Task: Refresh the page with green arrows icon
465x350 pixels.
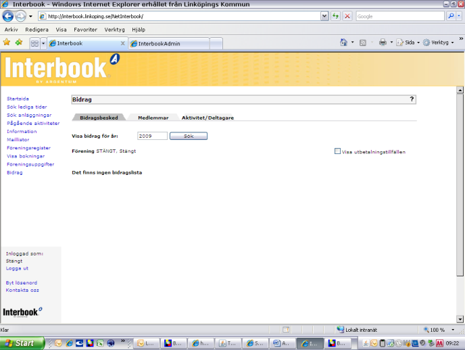Action: pyautogui.click(x=335, y=16)
